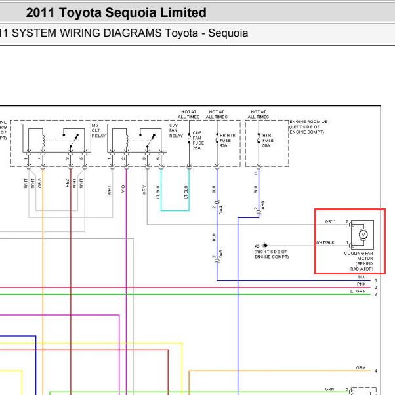This screenshot has height=395, width=395.
Task: Click the cooling fan motor M symbol
Action: point(363,235)
